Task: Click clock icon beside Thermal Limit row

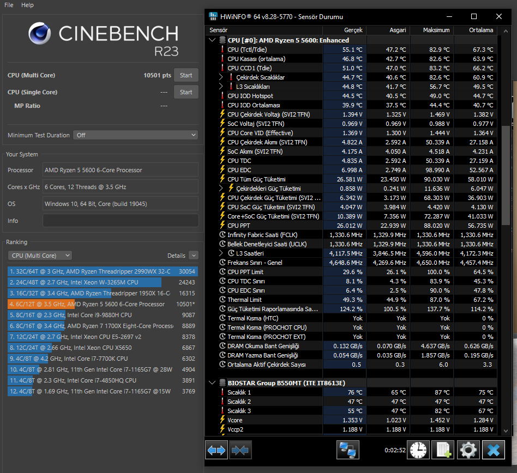Action: 223,300
